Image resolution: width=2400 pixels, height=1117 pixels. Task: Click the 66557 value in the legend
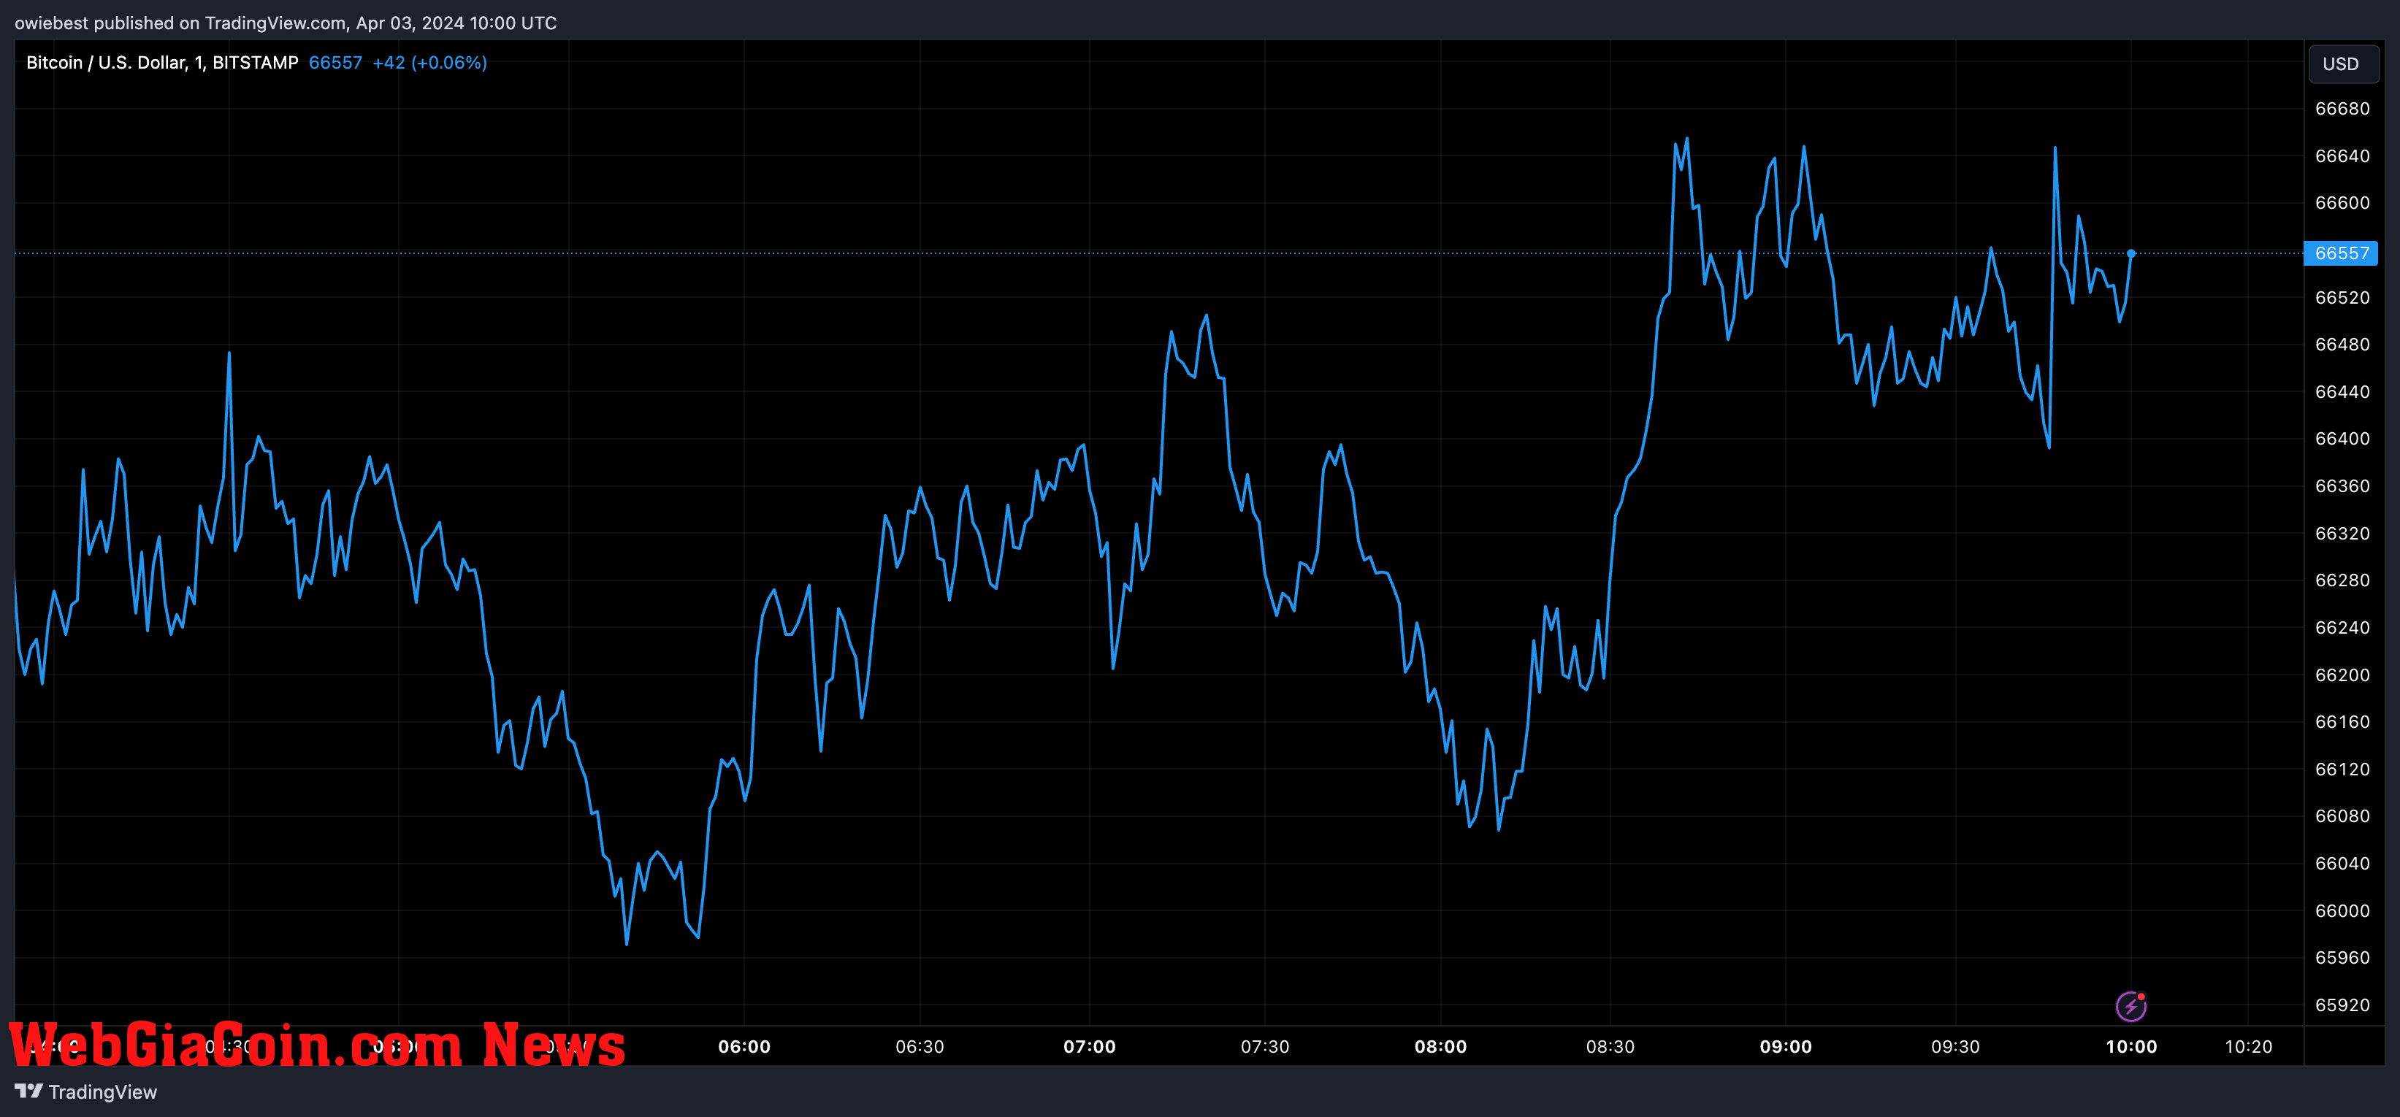[x=335, y=62]
